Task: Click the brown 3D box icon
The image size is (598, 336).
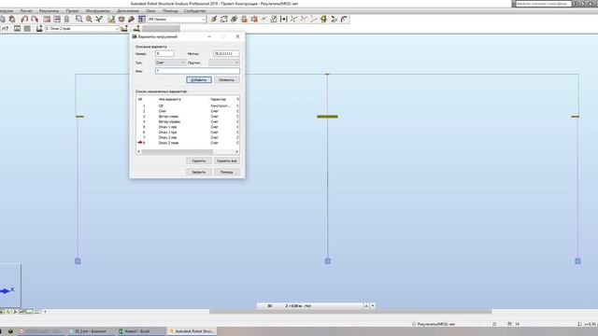Action: 121,19
